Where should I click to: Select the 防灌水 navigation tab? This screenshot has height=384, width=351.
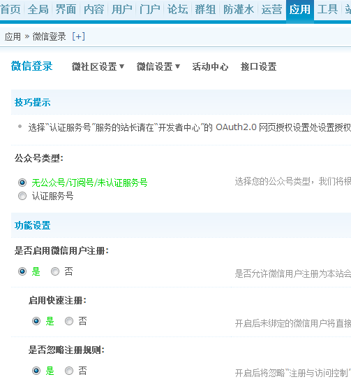[239, 10]
